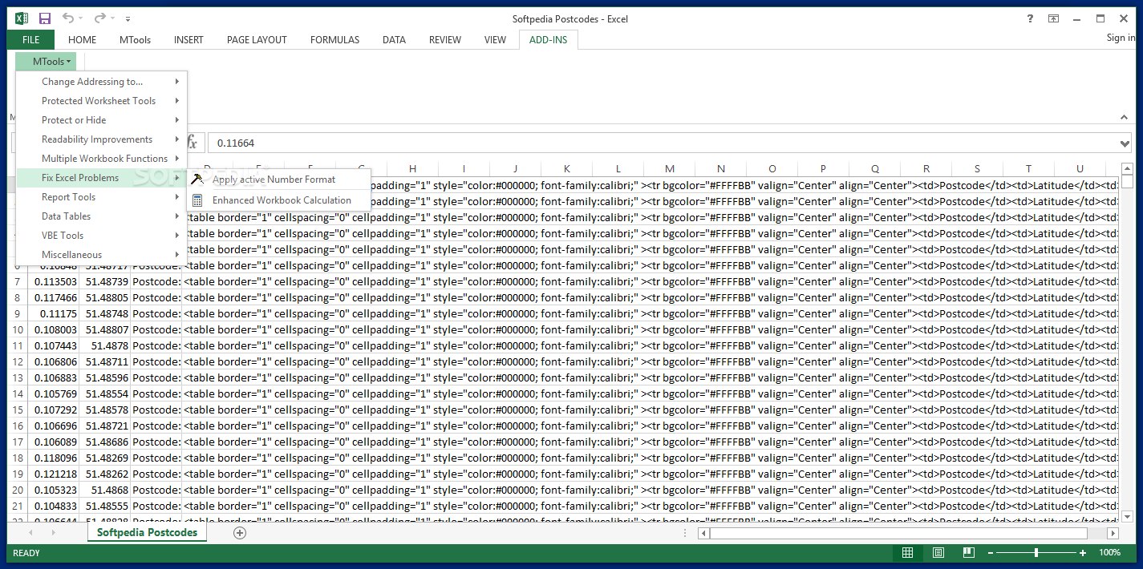
Task: Adjust the zoom slider handle
Action: click(1036, 553)
